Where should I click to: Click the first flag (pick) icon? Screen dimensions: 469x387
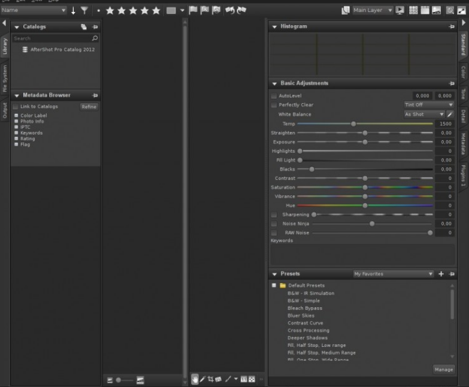193,10
